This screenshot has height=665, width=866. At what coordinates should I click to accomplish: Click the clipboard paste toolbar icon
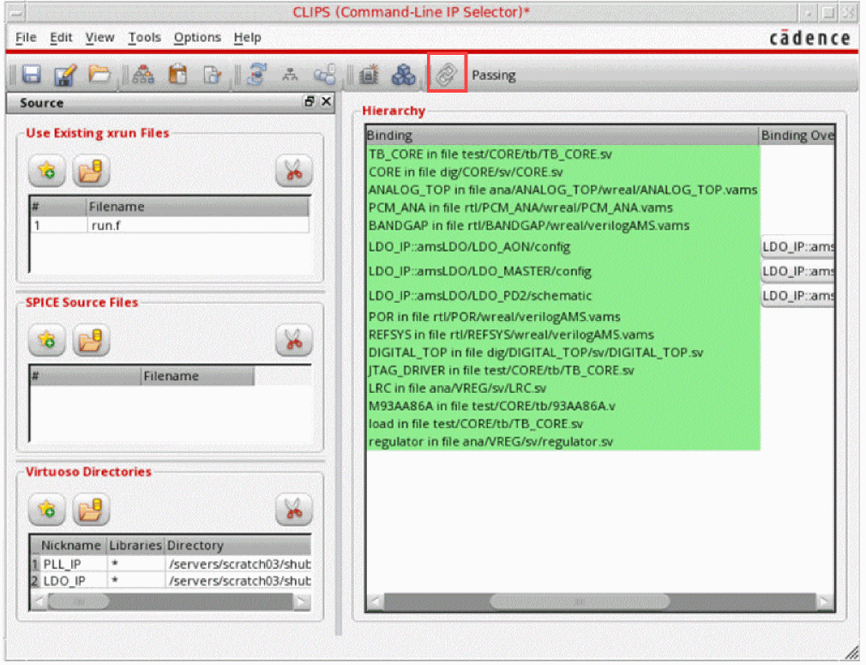coord(177,74)
